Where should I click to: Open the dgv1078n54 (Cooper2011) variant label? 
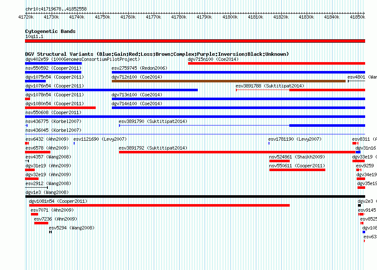pos(55,95)
